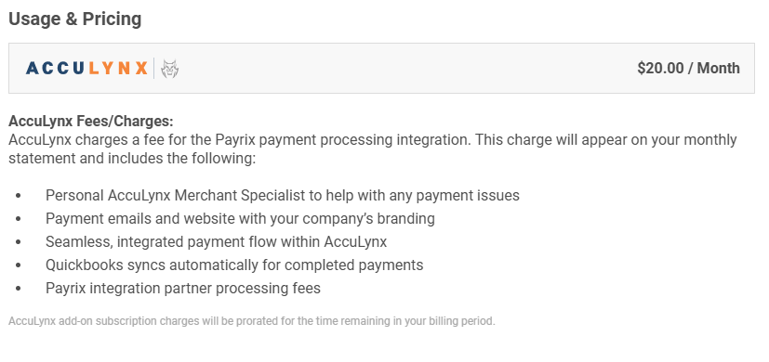Select the Quickbooks syncs automatically bullet
769x362 pixels.
[234, 265]
